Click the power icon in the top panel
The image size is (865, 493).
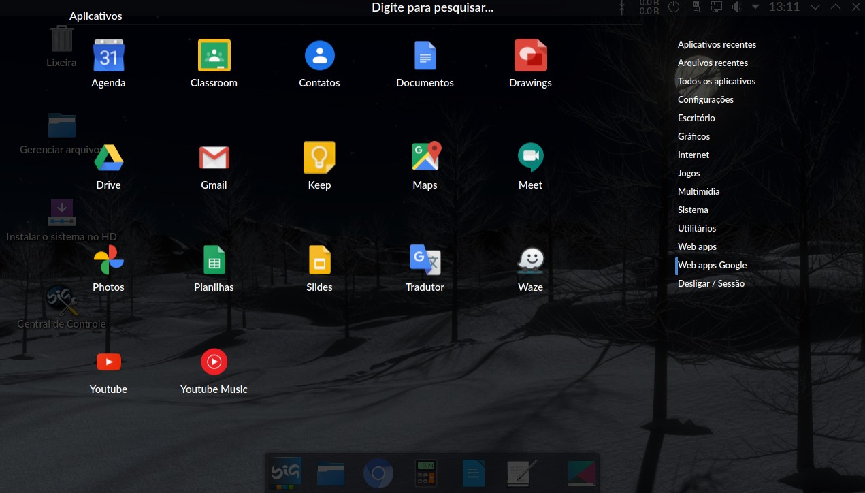pos(674,7)
